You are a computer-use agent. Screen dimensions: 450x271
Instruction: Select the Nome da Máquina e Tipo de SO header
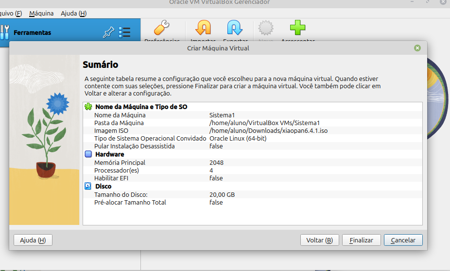click(x=141, y=107)
